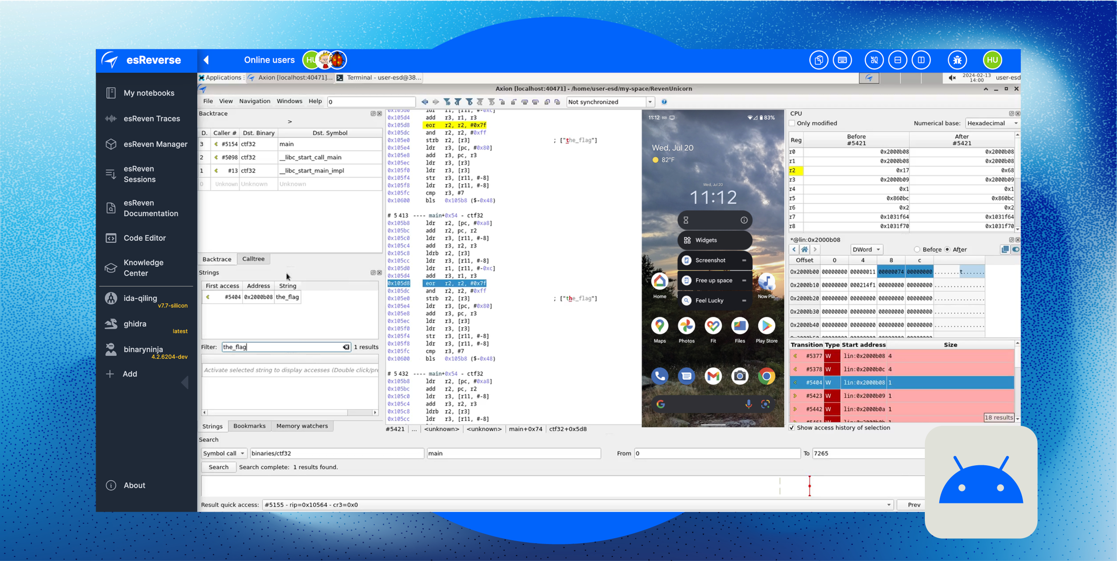Click the binaries/ctf32 search input field

[x=337, y=453]
